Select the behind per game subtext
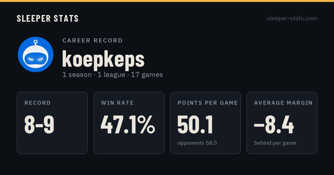The height and width of the screenshot is (175, 334). [x=275, y=143]
